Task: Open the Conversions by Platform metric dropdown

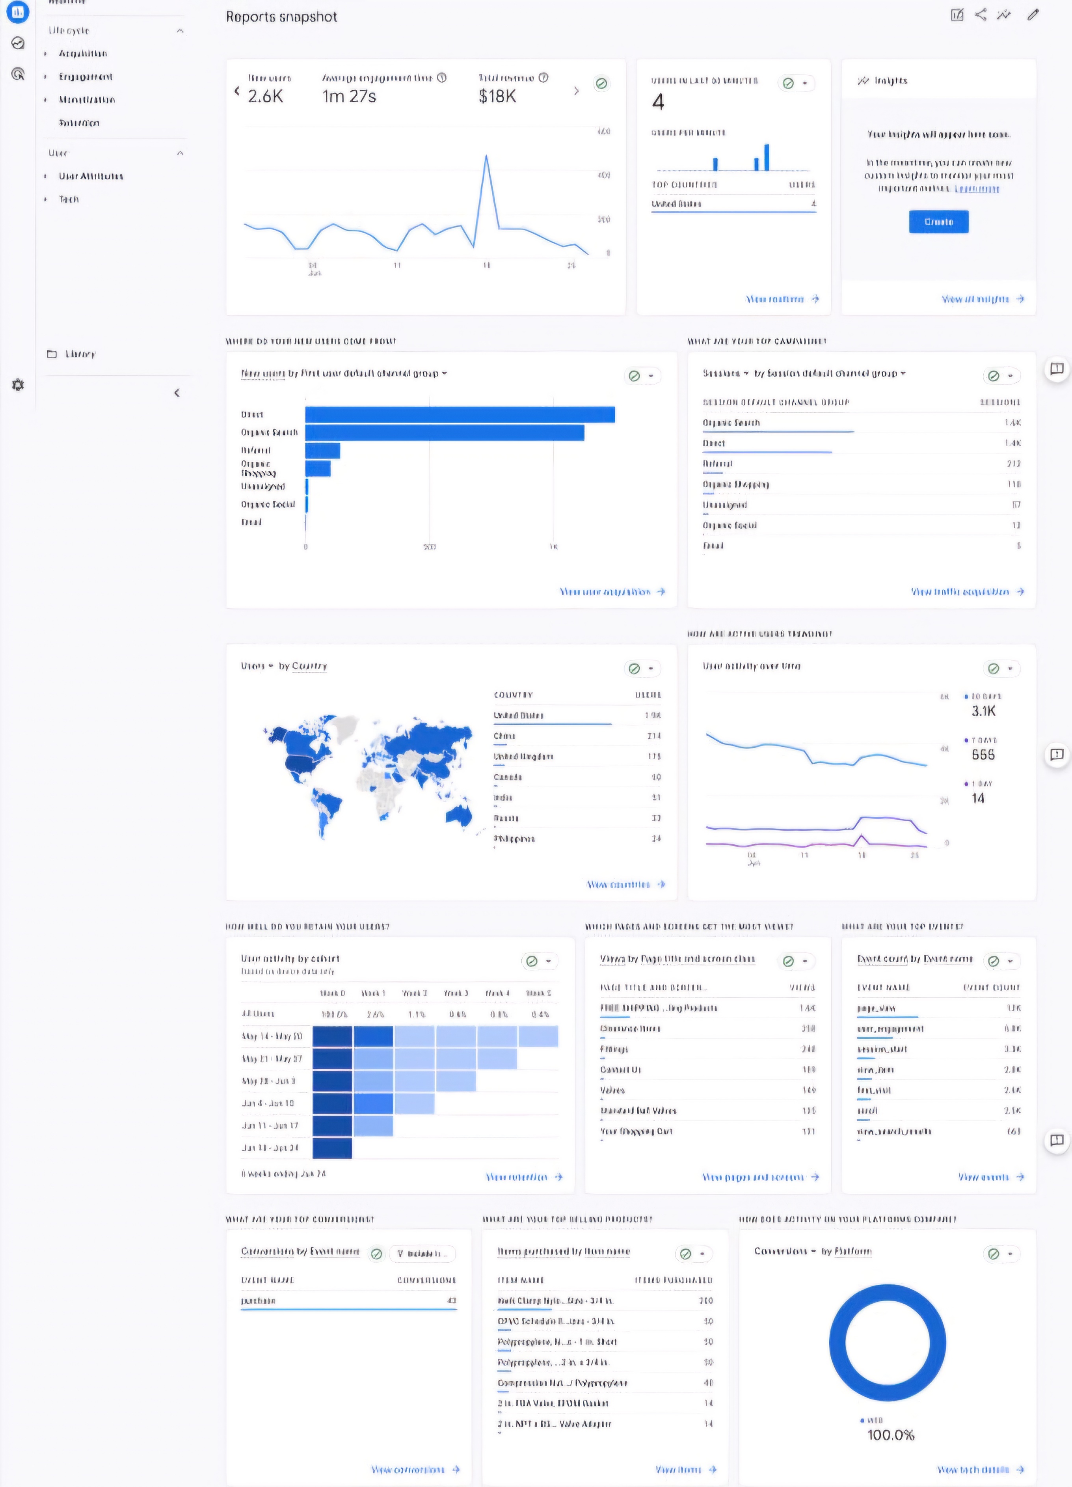Action: pyautogui.click(x=813, y=1251)
